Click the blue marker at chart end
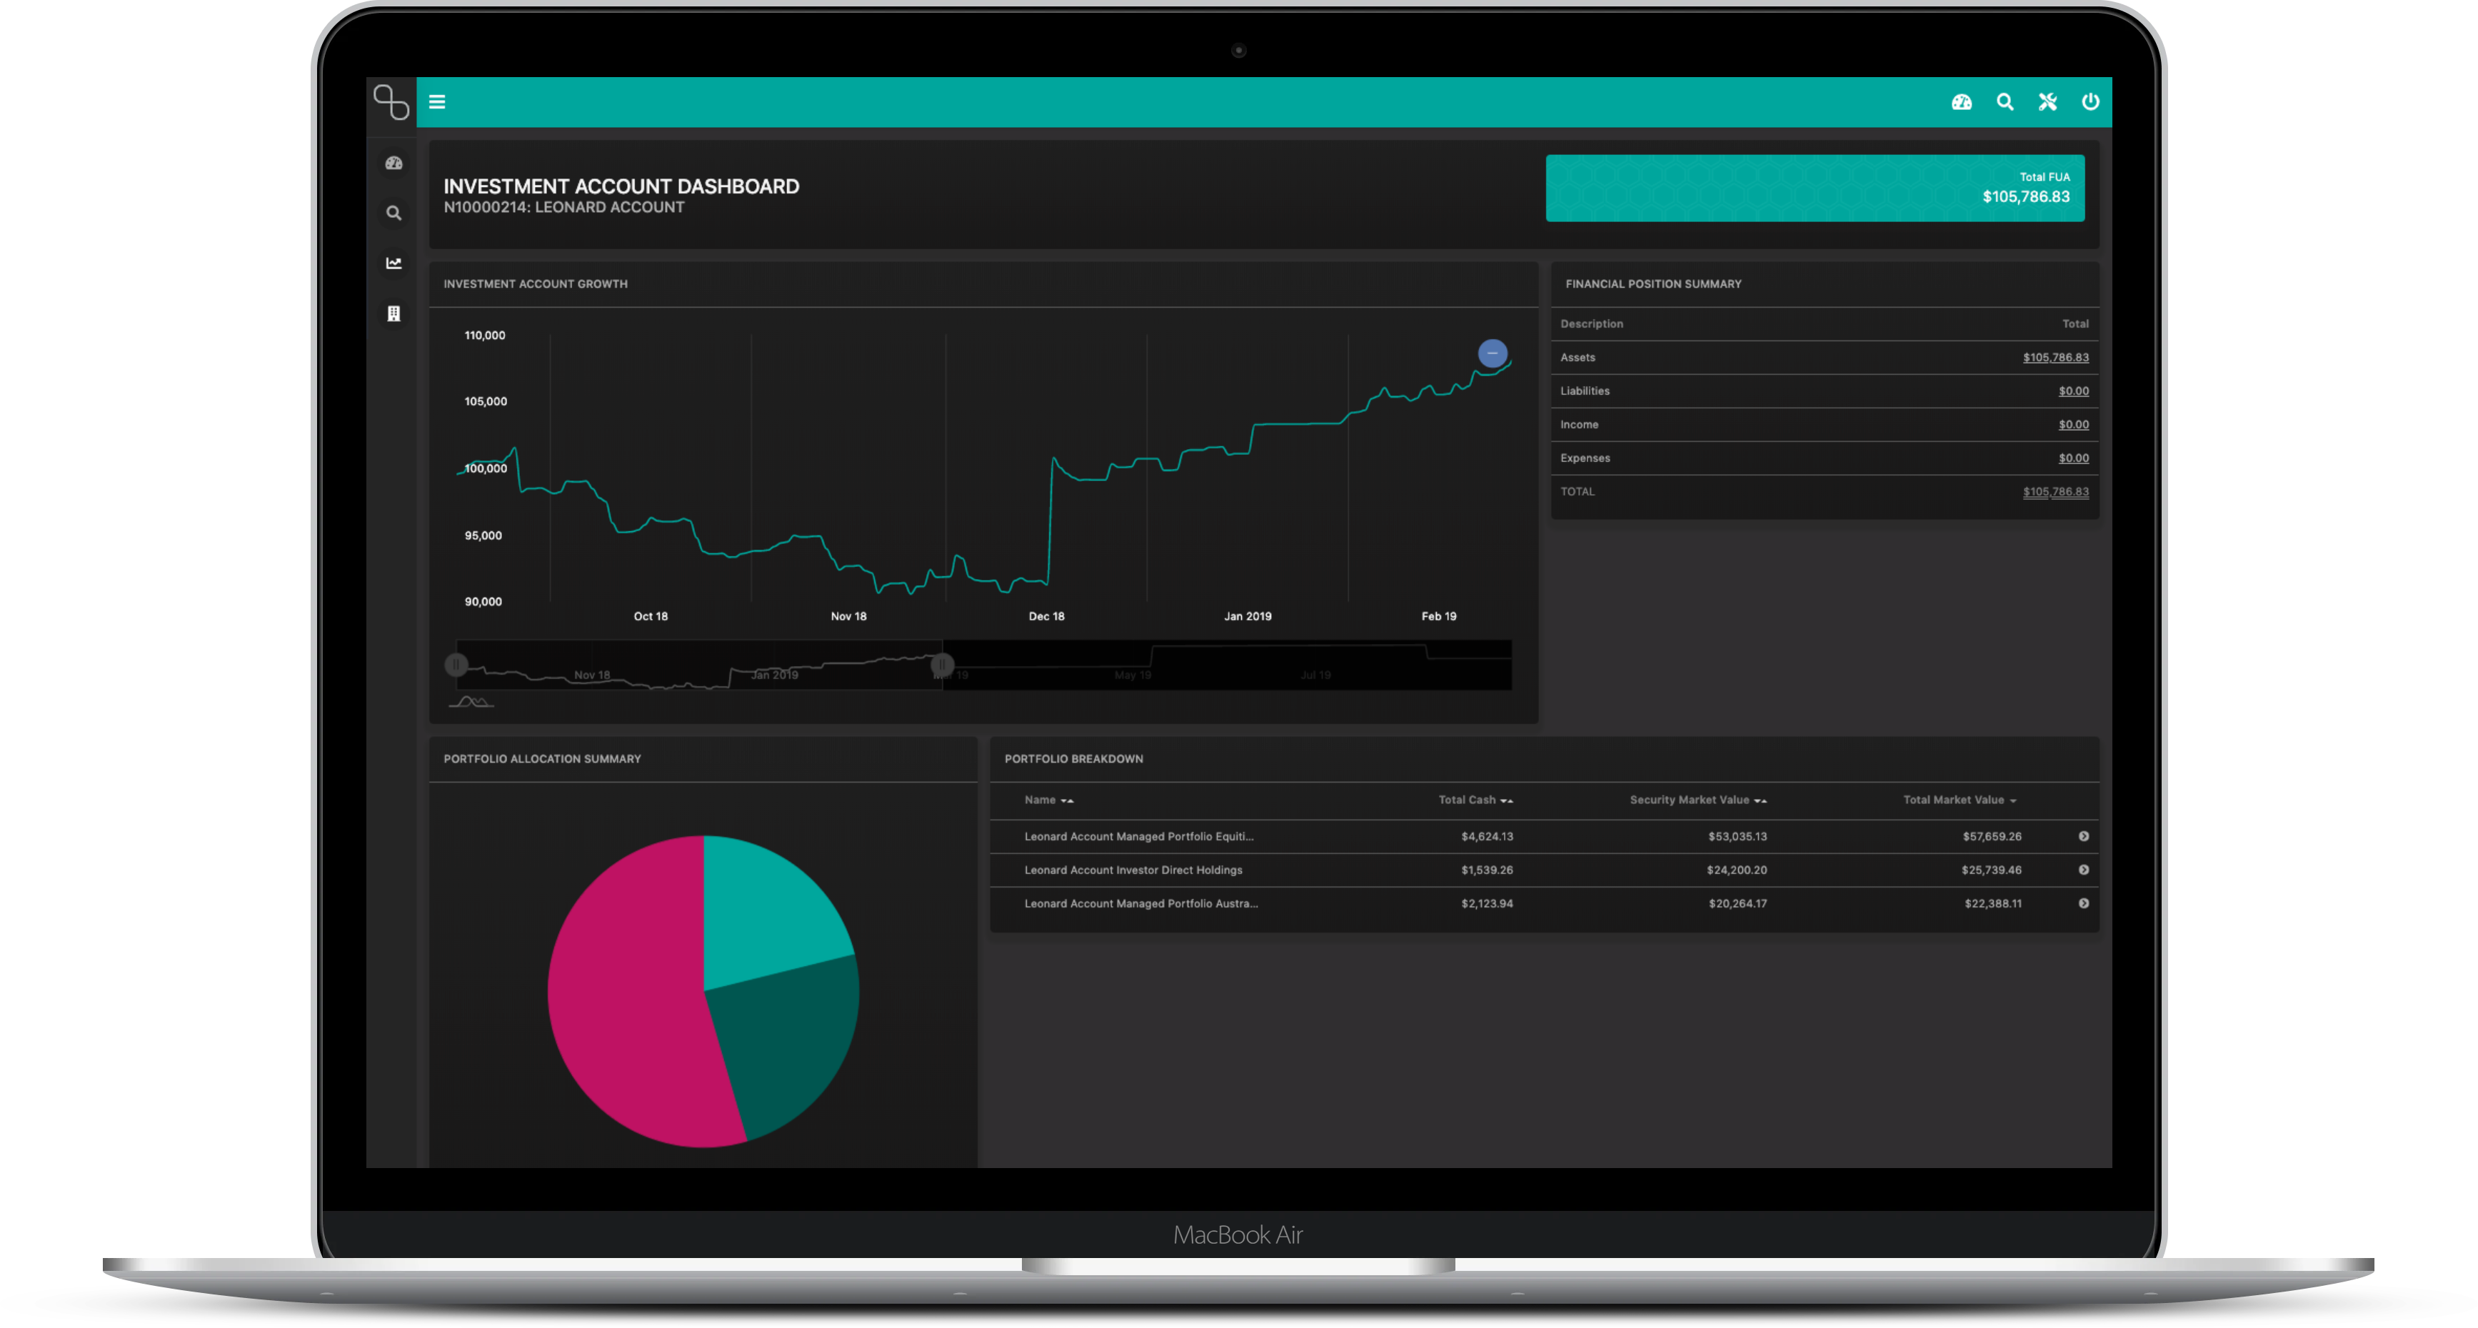Image resolution: width=2478 pixels, height=1328 pixels. (x=1492, y=354)
